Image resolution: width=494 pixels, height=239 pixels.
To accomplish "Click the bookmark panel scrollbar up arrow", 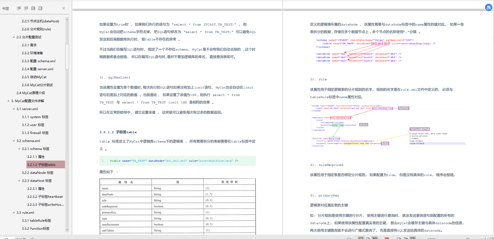I will coord(67,19).
